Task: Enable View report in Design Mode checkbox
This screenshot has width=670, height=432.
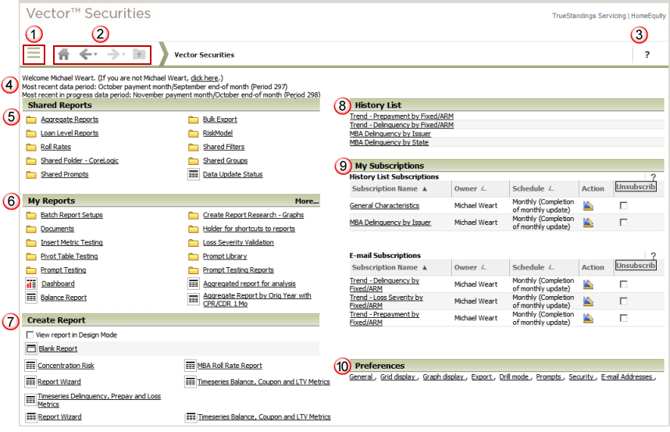Action: (30, 335)
